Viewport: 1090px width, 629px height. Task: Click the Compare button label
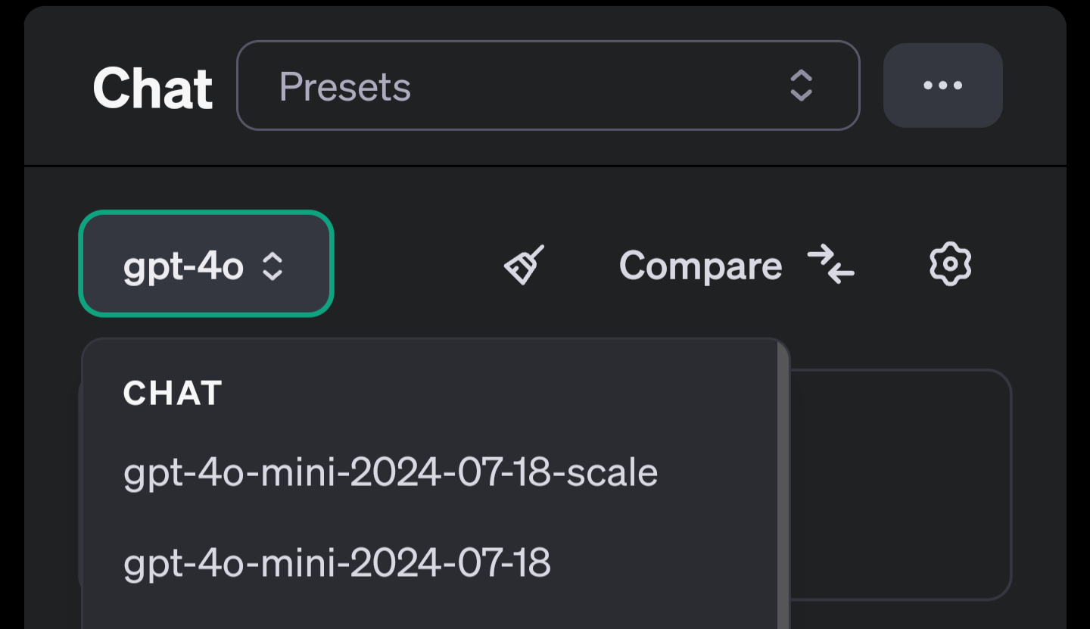pos(700,266)
